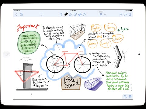146x109 pixels.
Task: Tap the circled name 'Jamy'
Action: coord(110,28)
